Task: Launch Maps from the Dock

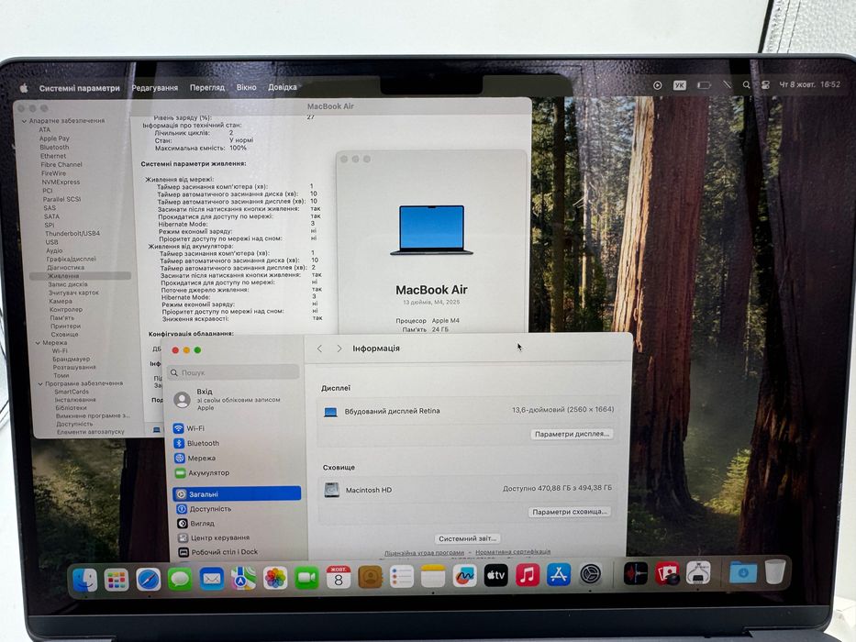Action: tap(243, 578)
